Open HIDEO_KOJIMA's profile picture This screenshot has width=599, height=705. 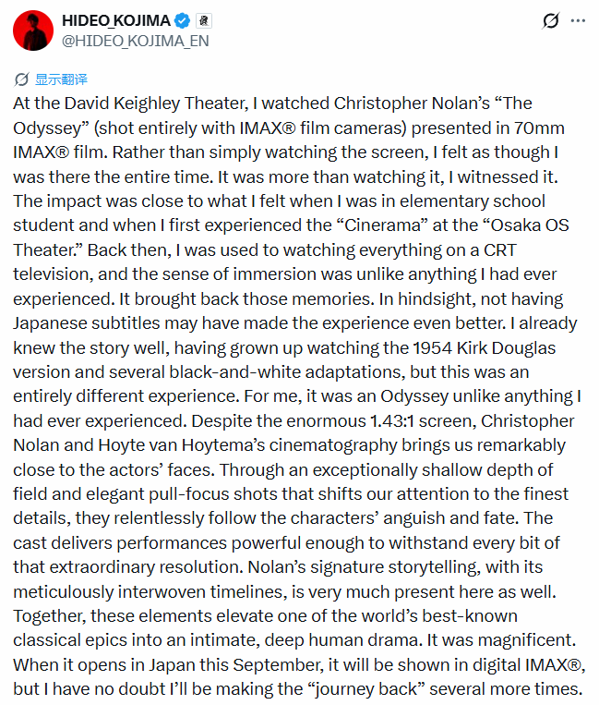tap(33, 30)
